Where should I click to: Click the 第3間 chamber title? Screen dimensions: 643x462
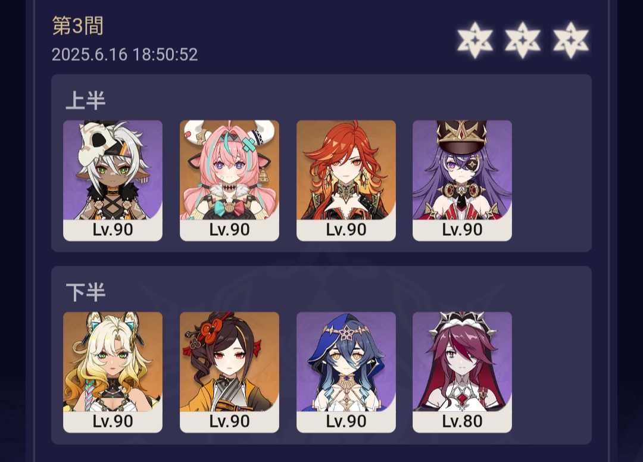(77, 26)
